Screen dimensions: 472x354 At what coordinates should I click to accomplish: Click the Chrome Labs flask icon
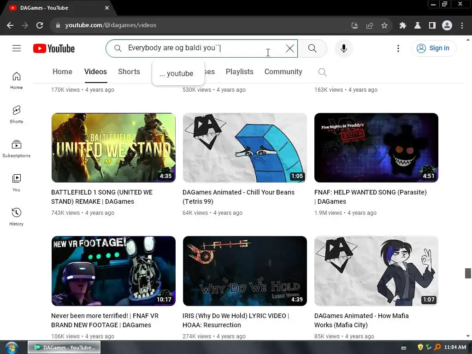tap(417, 26)
